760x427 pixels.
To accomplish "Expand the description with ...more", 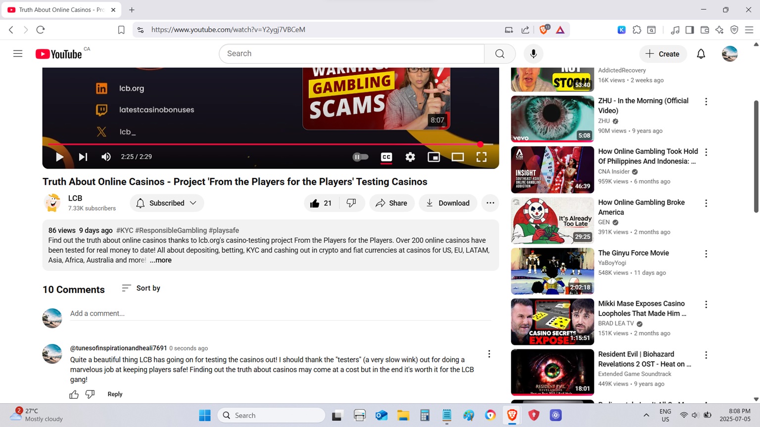I will tap(161, 260).
